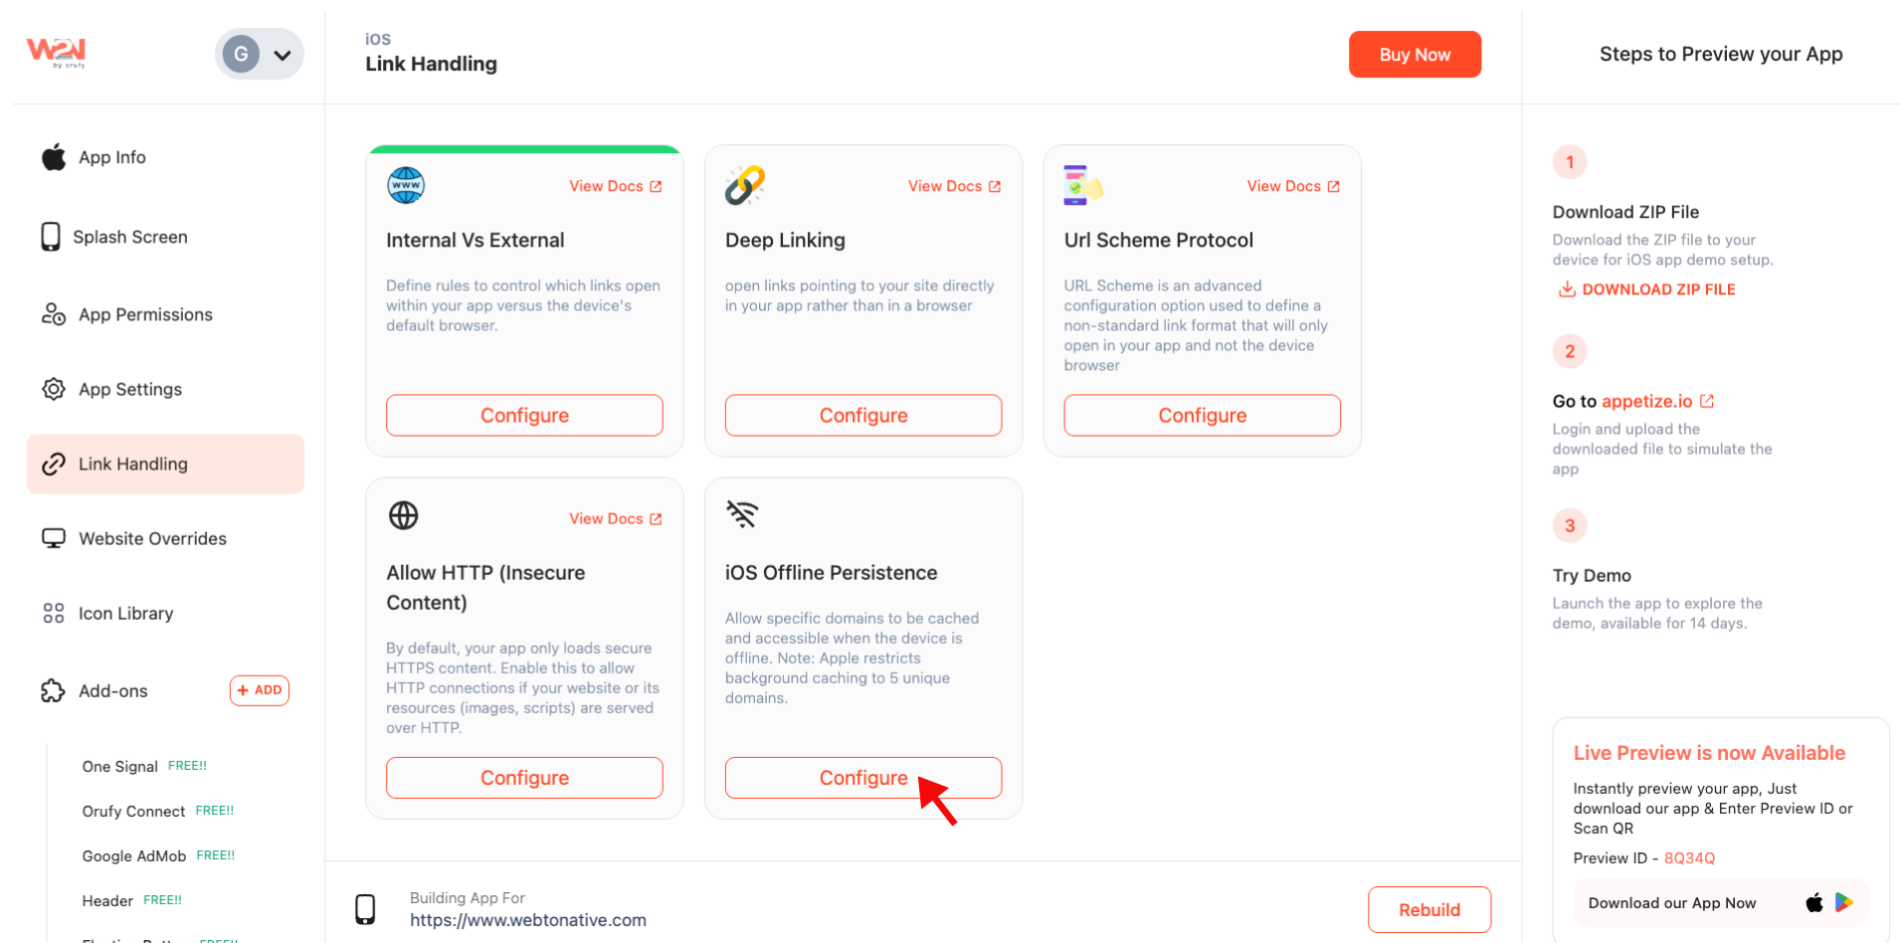This screenshot has height=943, width=1900.
Task: Click the DOWNLOAD ZIP FILE link
Action: tap(1646, 289)
